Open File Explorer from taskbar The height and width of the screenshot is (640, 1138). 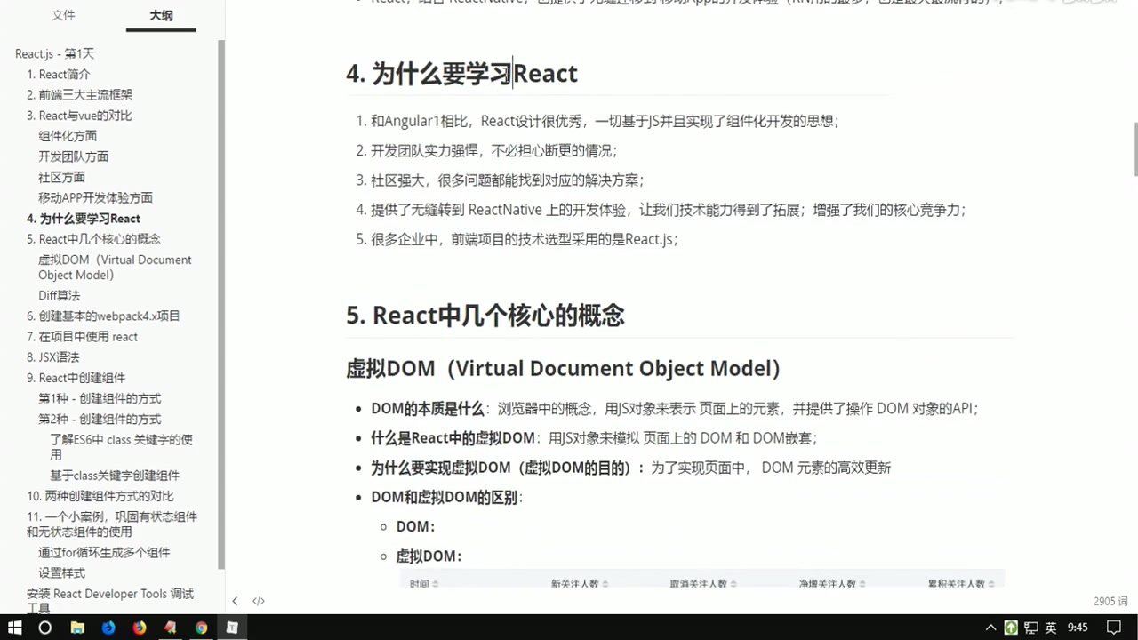tap(77, 627)
